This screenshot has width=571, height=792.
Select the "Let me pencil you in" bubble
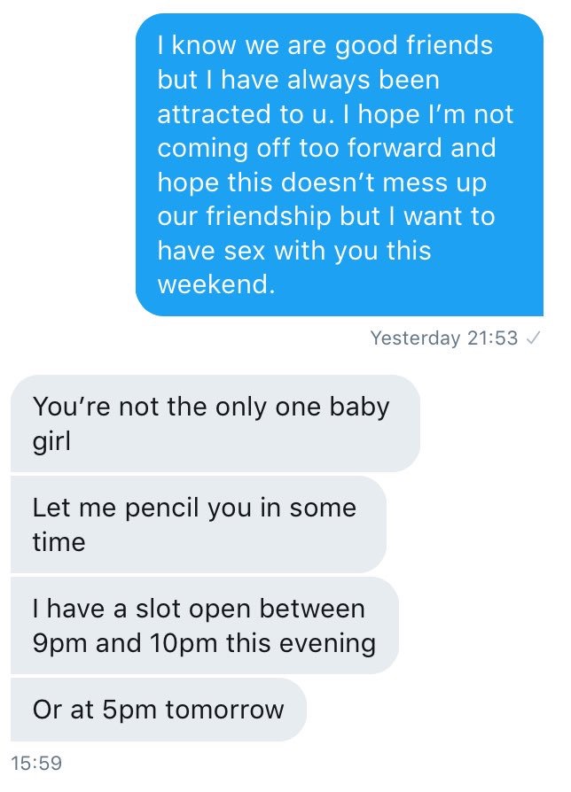198,524
